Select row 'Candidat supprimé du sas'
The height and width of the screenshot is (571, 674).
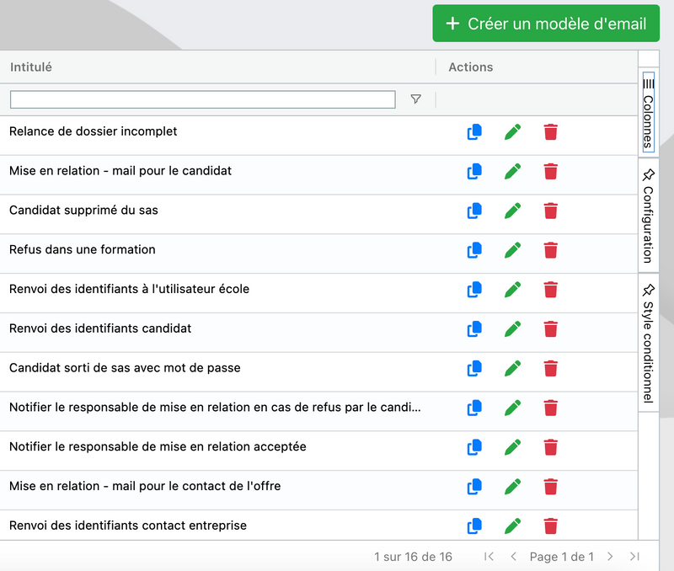(x=318, y=215)
